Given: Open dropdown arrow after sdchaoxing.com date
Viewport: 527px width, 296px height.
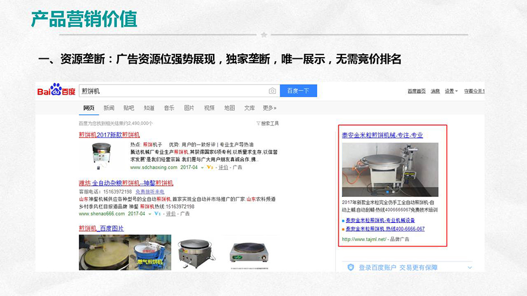Looking at the screenshot, I should point(202,168).
